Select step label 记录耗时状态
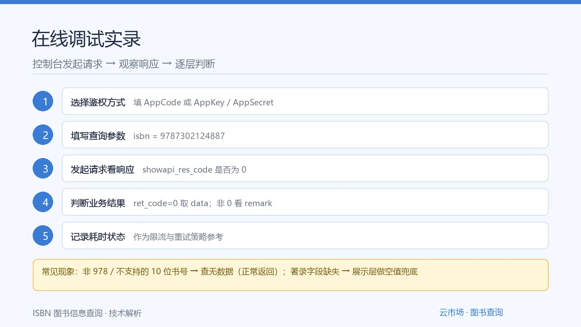Image resolution: width=581 pixels, height=327 pixels. click(98, 237)
